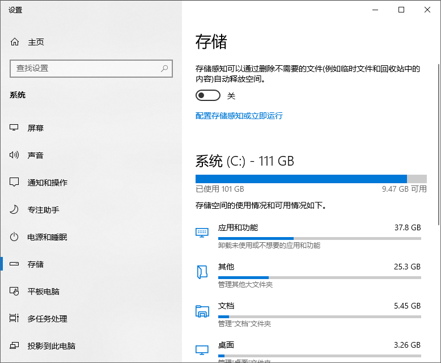Click the 多任务处理 icon
441x363 pixels.
[x=14, y=318]
